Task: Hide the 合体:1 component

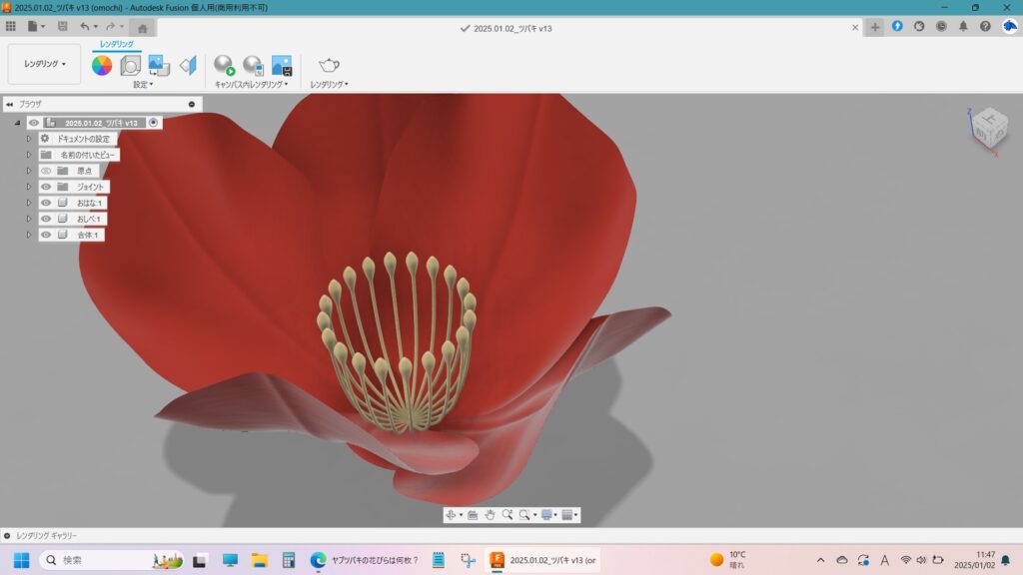Action: click(x=46, y=235)
